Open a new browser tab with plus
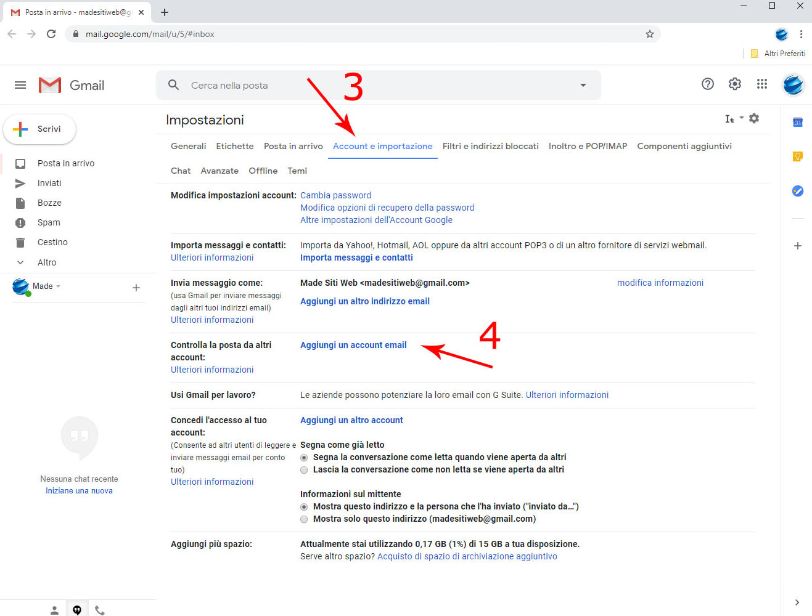The height and width of the screenshot is (616, 812). click(165, 12)
